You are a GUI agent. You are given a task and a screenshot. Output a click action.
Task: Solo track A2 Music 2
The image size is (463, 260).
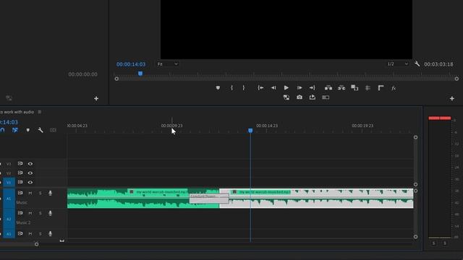(41, 213)
